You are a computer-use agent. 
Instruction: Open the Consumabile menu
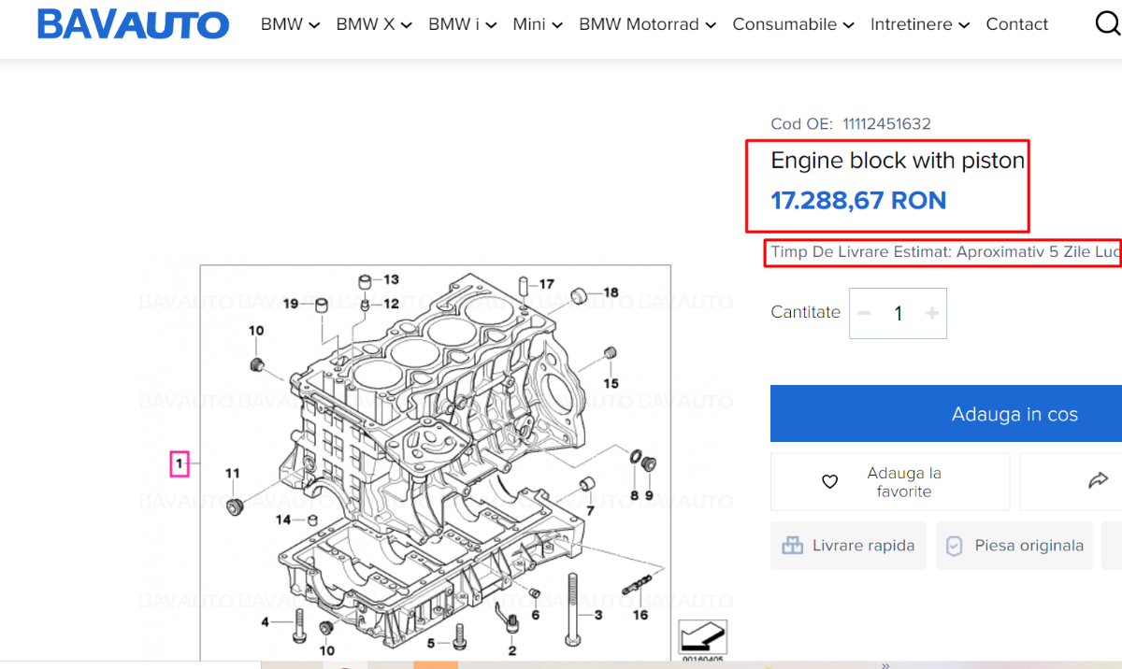click(x=794, y=24)
